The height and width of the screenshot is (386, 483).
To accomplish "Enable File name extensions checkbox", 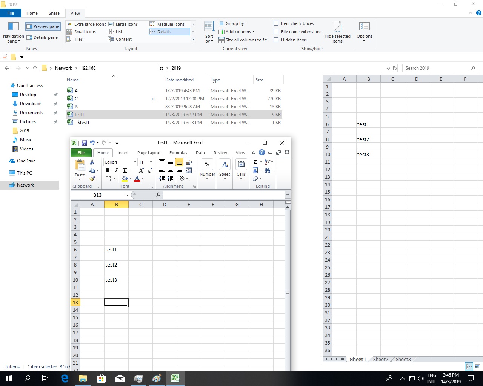I will (276, 32).
